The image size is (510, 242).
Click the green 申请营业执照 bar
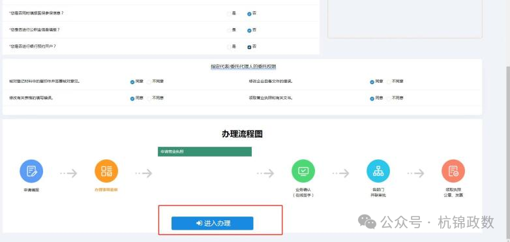point(205,151)
